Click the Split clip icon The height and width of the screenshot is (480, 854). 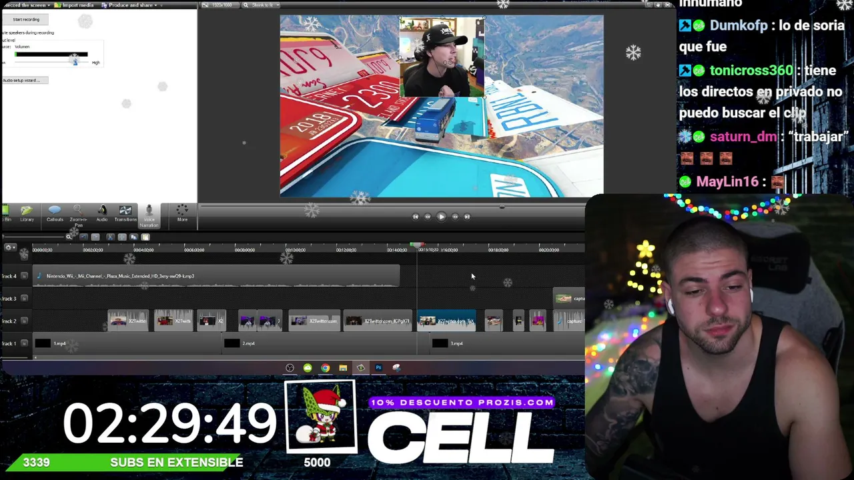click(x=122, y=237)
